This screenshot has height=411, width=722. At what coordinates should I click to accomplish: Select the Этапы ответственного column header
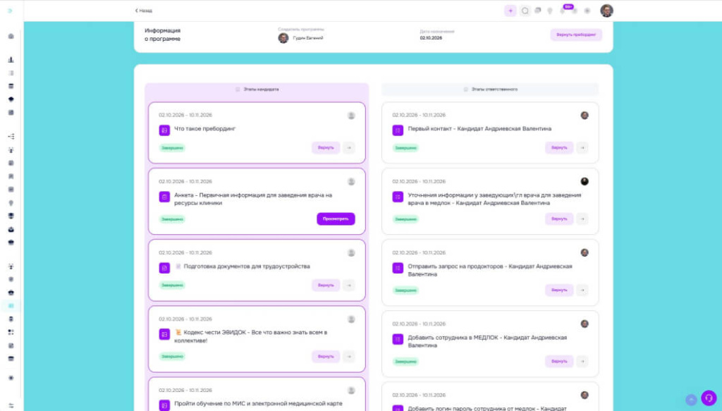click(491, 90)
